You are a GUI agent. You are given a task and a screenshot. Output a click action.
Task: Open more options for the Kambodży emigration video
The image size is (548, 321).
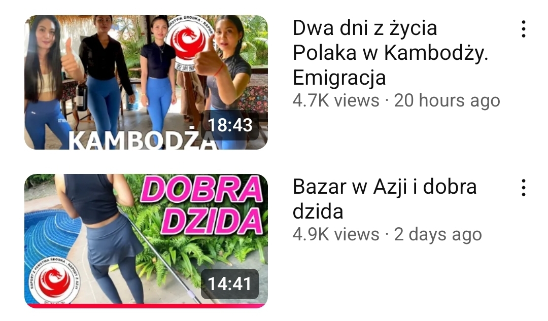(x=523, y=29)
